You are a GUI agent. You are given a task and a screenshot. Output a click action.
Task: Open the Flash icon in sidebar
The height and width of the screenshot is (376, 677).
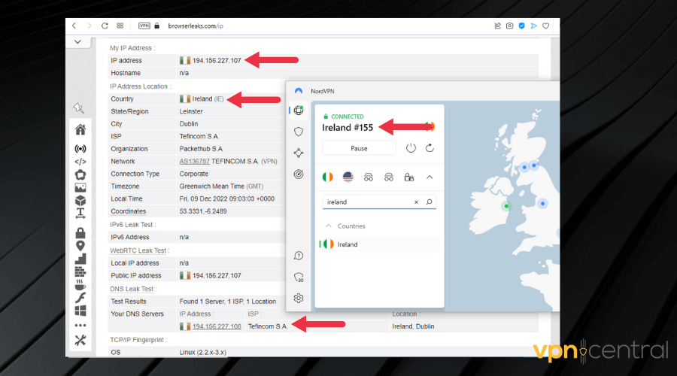tap(80, 298)
